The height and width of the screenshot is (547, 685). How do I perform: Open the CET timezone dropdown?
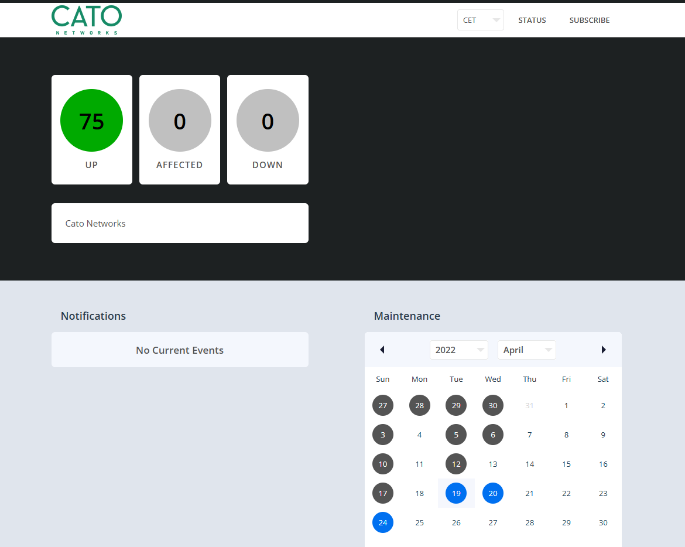[480, 19]
